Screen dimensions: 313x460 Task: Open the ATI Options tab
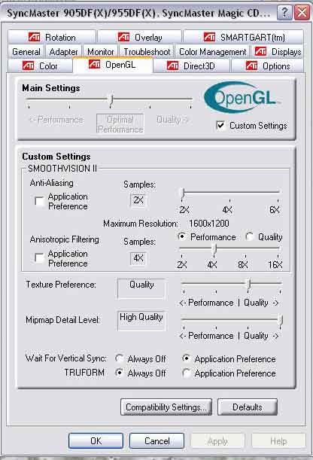[268, 65]
